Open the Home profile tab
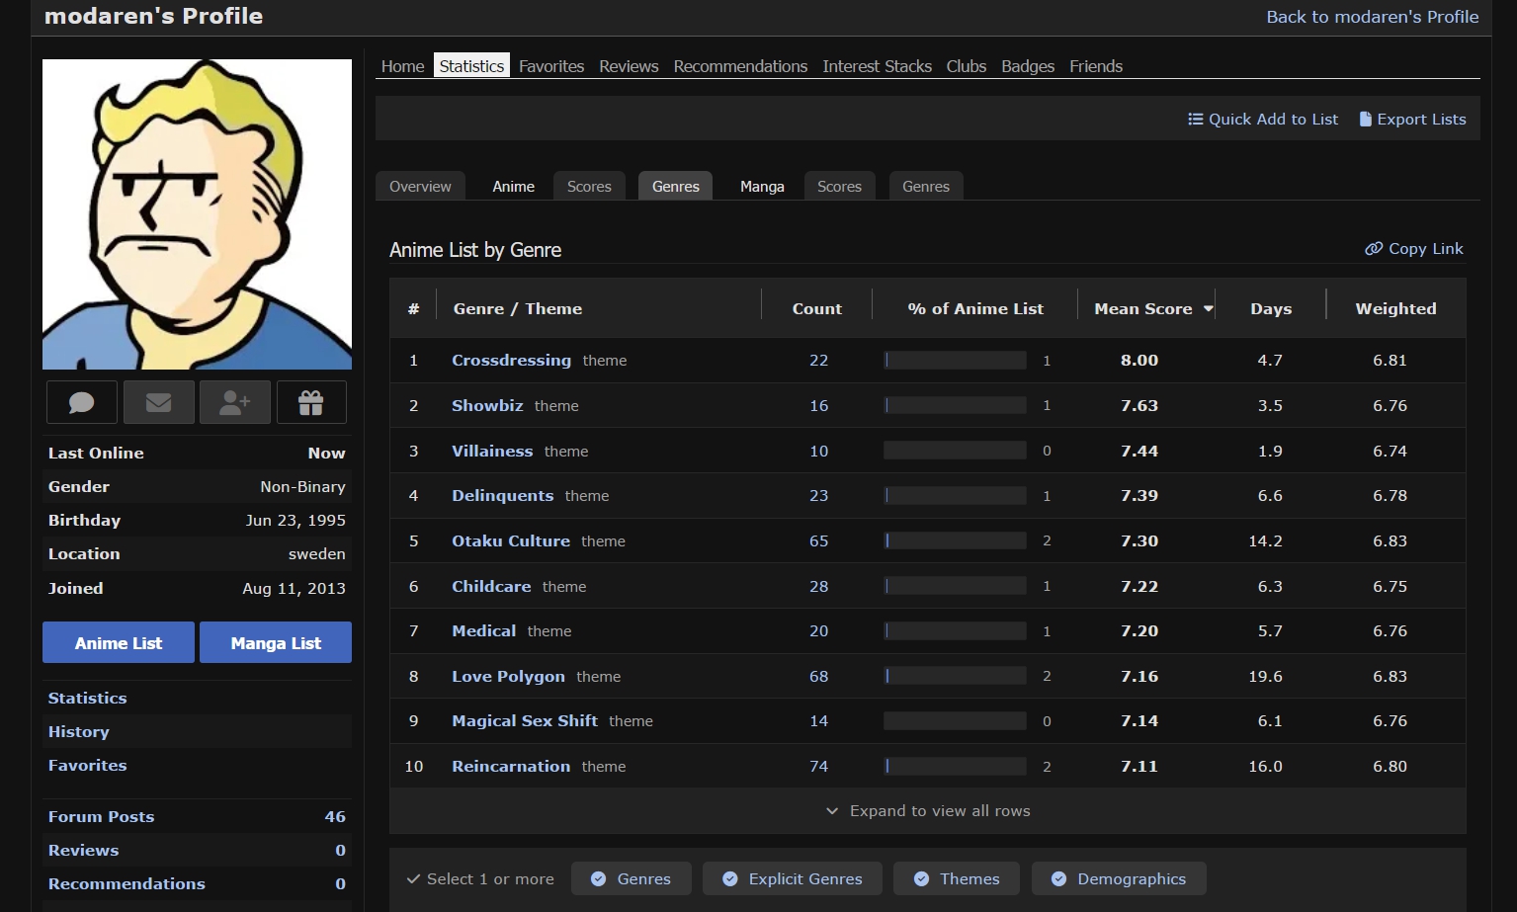 (x=402, y=66)
